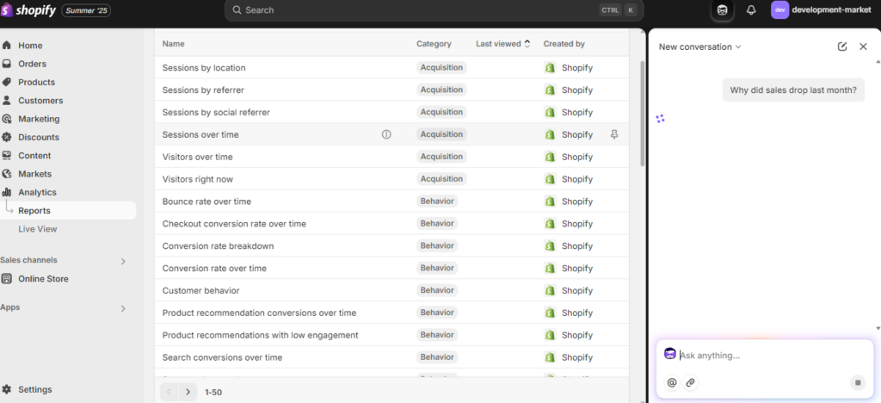Screen dimensions: 881x403
Task: Expand the Sales channels section
Action: (x=123, y=261)
